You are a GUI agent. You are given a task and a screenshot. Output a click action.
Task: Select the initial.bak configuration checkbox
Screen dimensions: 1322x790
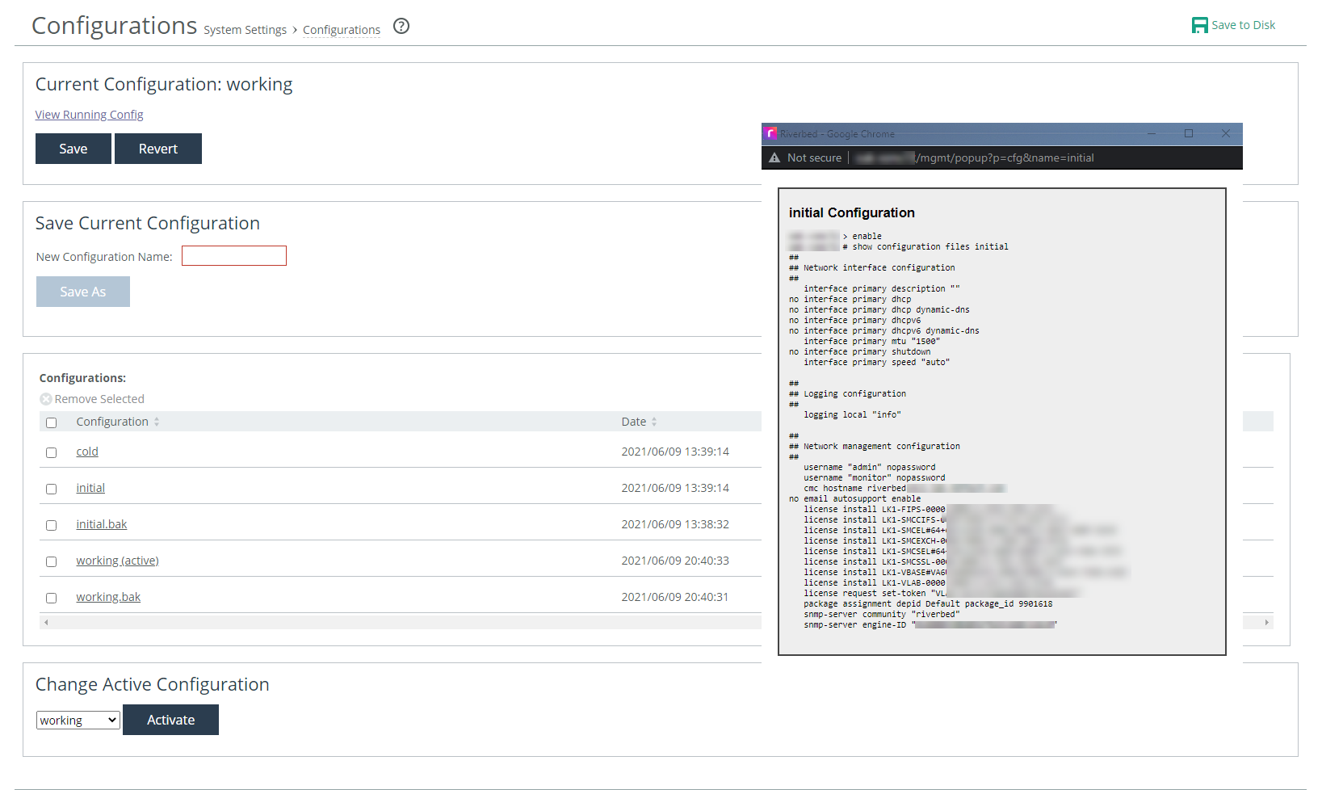point(52,526)
